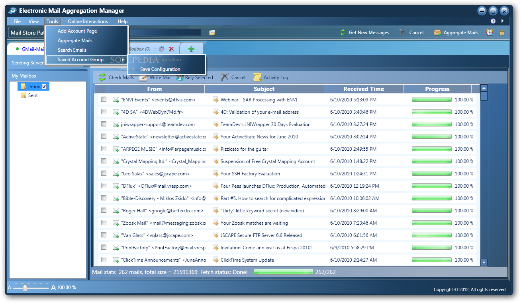Open the Online Interactions menu
This screenshot has width=521, height=303.
88,21
